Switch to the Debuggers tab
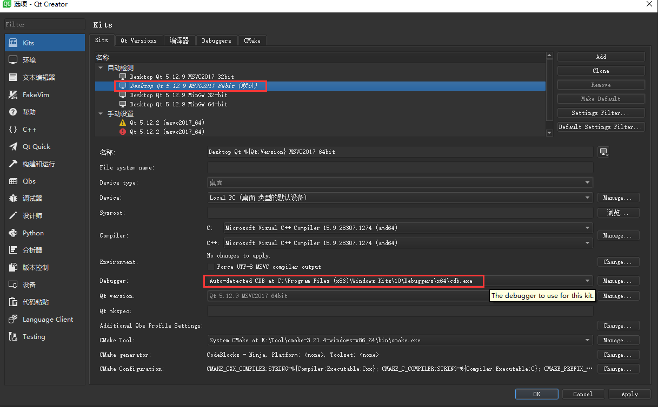 (x=216, y=40)
